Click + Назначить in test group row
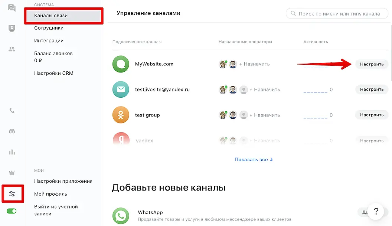The image size is (392, 226). pos(265,115)
